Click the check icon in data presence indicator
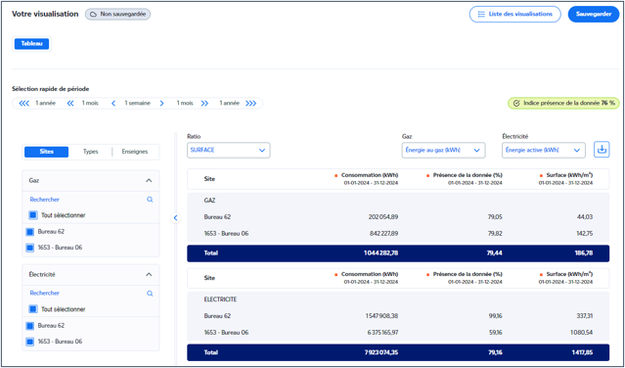This screenshot has width=625, height=368. tap(516, 104)
